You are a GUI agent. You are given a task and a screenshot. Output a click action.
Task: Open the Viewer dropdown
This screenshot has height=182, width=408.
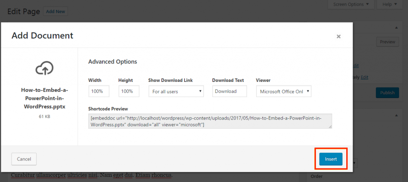point(284,91)
